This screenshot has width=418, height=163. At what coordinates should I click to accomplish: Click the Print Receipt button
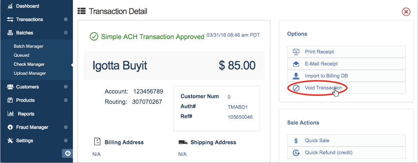(319, 52)
